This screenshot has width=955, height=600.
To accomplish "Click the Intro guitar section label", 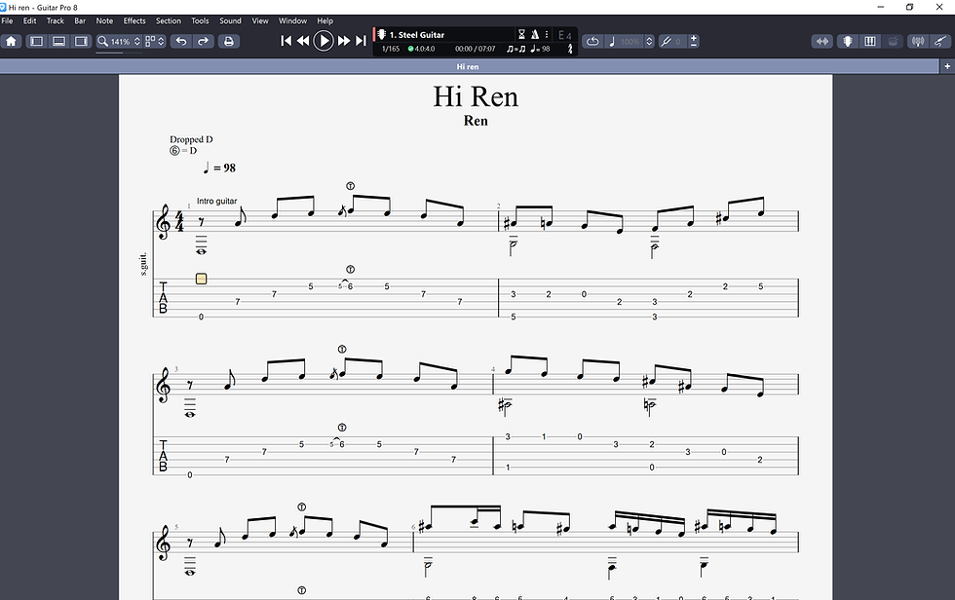I will 216,202.
